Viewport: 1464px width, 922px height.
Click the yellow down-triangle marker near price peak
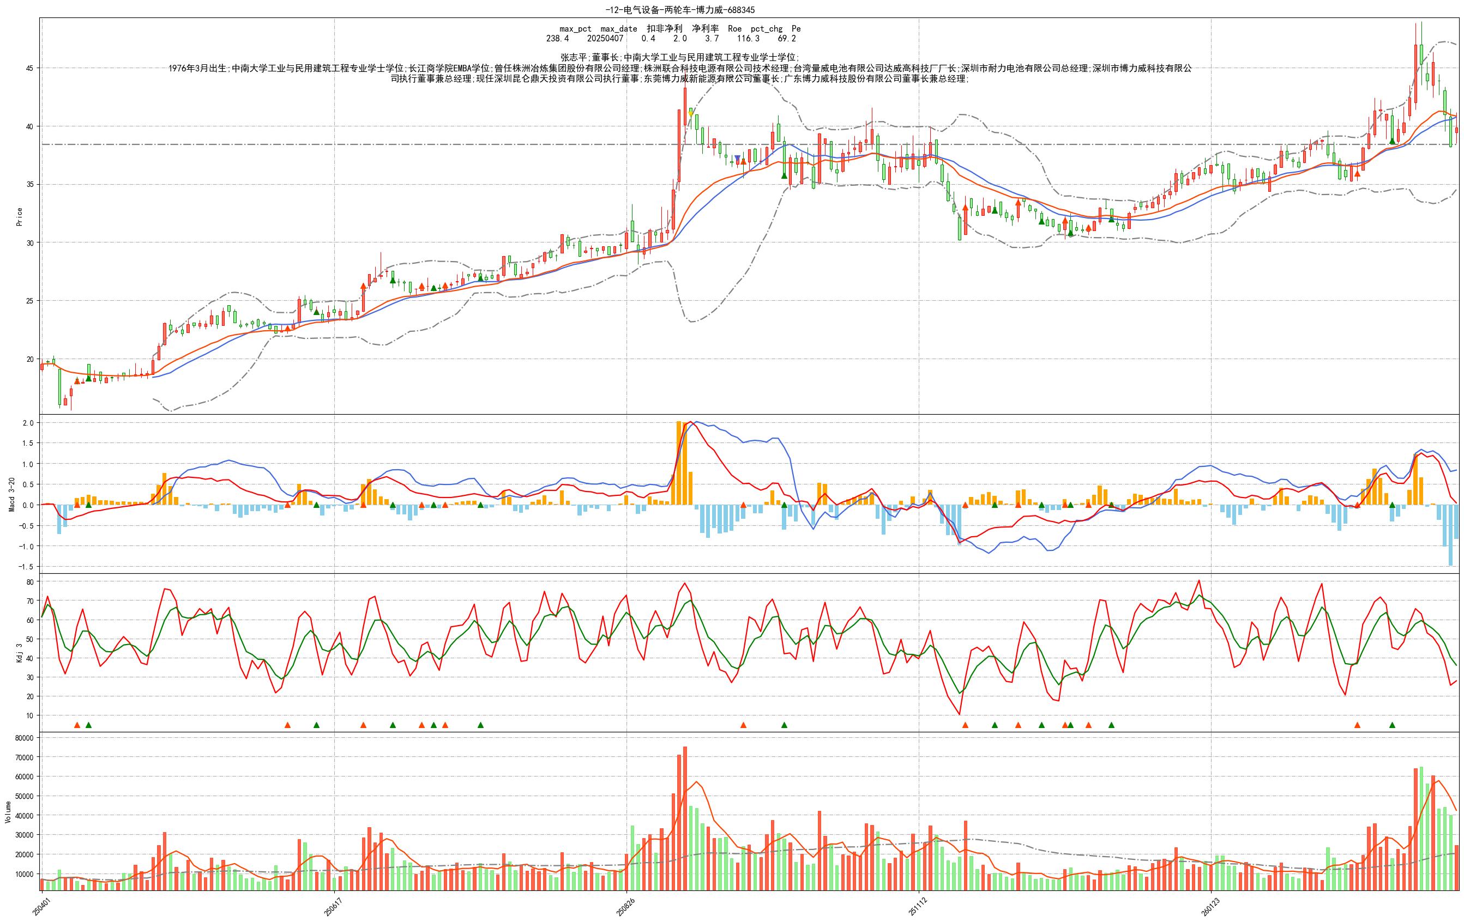[x=691, y=113]
